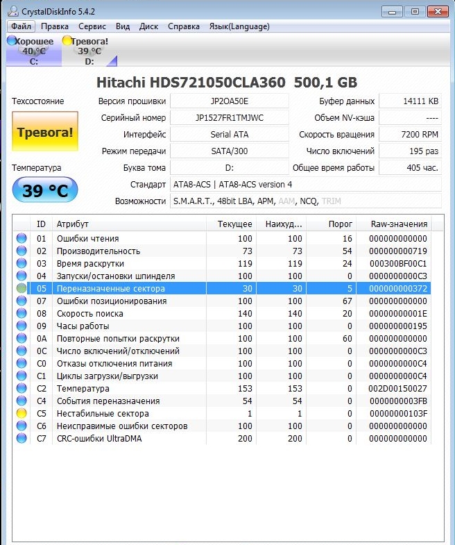The height and width of the screenshot is (545, 455).
Task: Click the firmware field JP2OA50E
Action: pos(230,101)
